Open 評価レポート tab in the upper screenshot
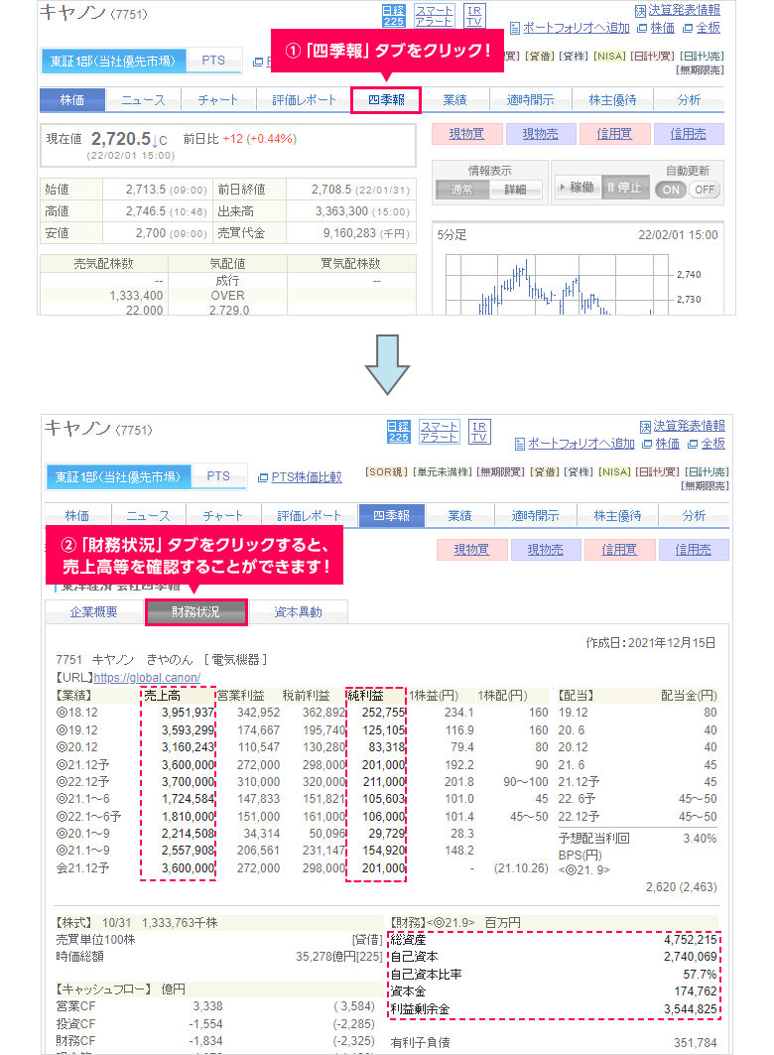The height and width of the screenshot is (1055, 774). coord(304,100)
